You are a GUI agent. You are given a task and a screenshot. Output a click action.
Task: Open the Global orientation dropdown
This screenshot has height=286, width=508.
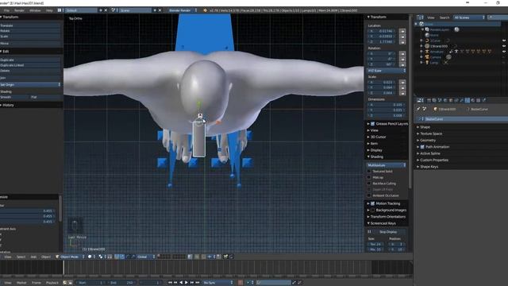(145, 257)
